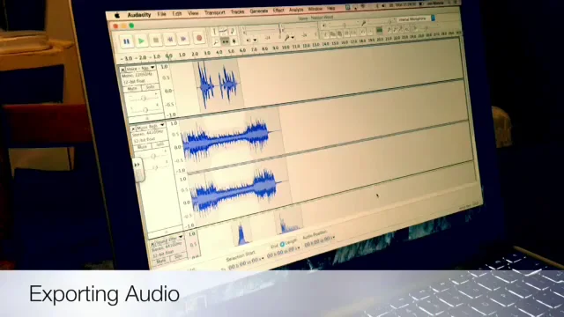The height and width of the screenshot is (317, 564).
Task: Open the recording meter microphone dropdown
Action: pyautogui.click(x=293, y=37)
